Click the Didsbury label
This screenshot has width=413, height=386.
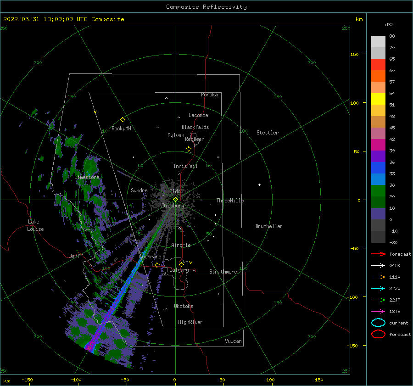[173, 206]
